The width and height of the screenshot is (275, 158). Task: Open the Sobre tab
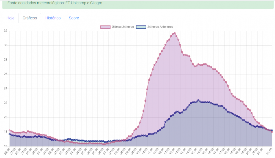click(74, 18)
